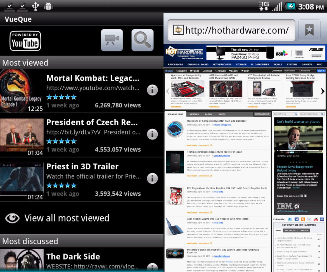Click in the User Name field
The image size is (327, 272).
(292, 71)
